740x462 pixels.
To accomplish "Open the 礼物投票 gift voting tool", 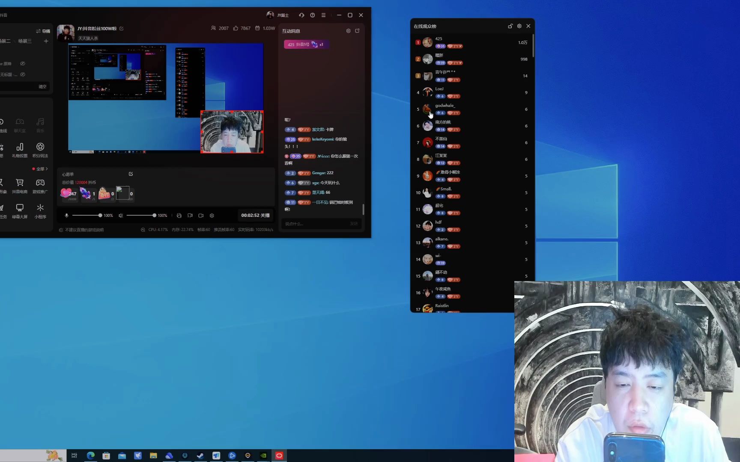I will 20,150.
